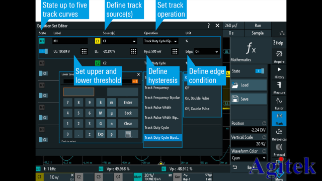
Task: Open the Waveform Color Cyan dropdown
Action: 249,158
